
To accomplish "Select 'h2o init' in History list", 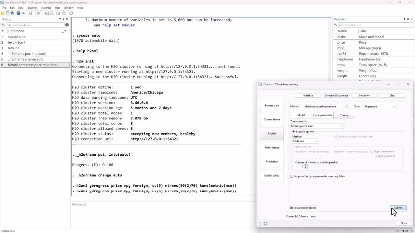I will [35, 48].
